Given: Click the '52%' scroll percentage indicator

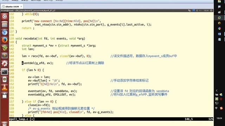Looking at the screenshot, I should 211,119.
